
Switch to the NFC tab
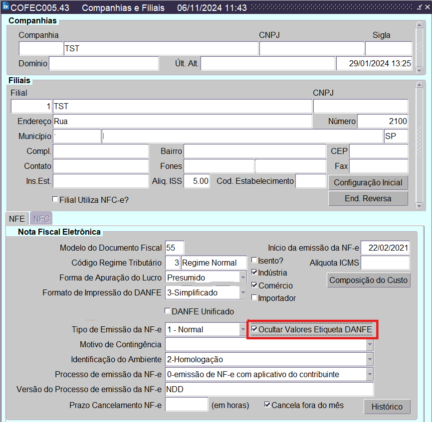pyautogui.click(x=41, y=219)
